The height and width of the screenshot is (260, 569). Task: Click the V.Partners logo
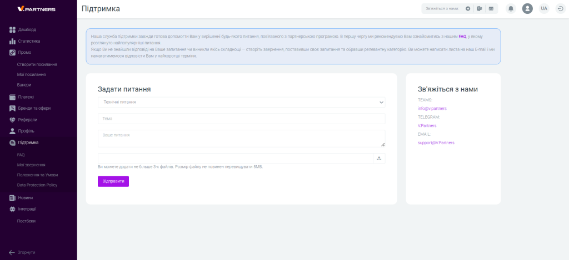(x=36, y=9)
